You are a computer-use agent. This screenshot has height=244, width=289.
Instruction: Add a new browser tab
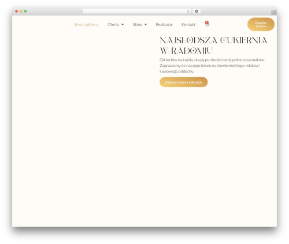pyautogui.click(x=274, y=13)
